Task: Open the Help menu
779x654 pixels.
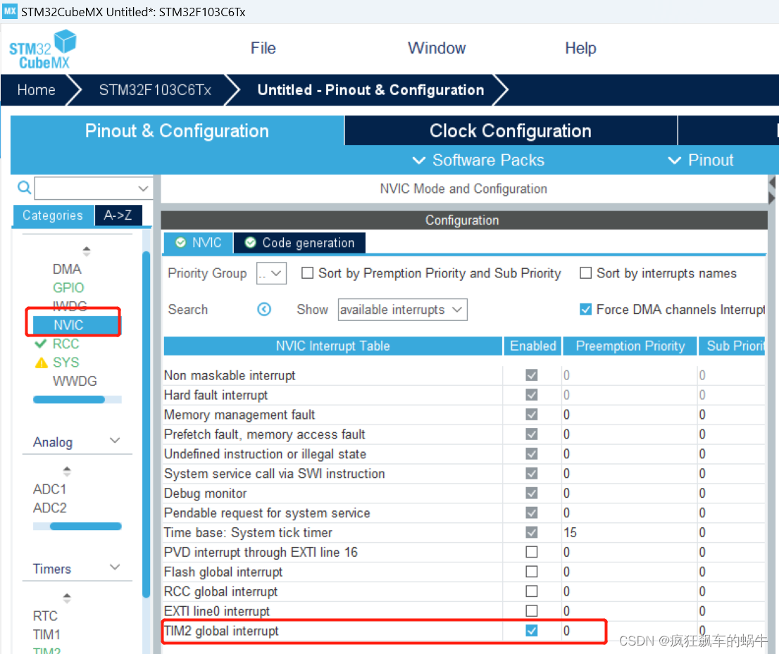Action: (x=580, y=48)
